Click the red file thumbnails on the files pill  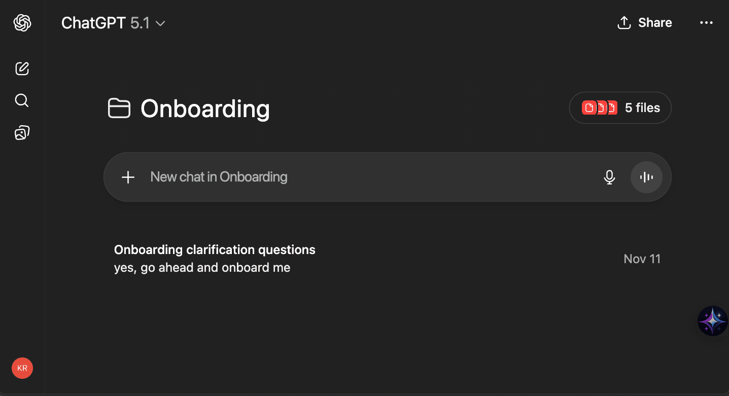599,107
